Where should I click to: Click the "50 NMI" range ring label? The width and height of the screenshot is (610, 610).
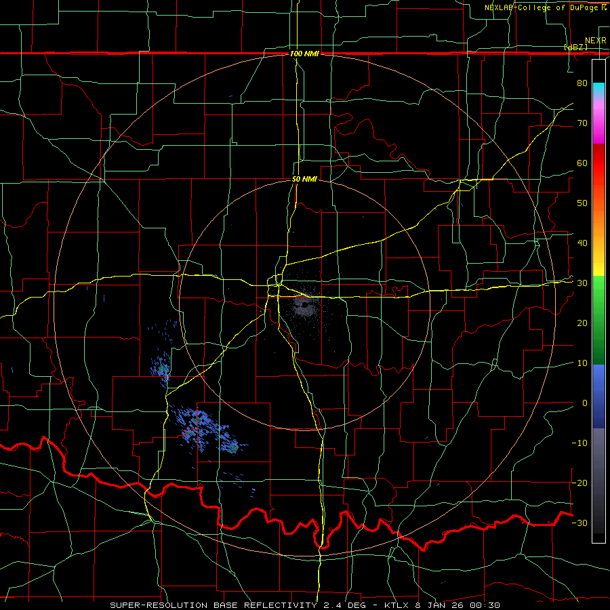304,180
